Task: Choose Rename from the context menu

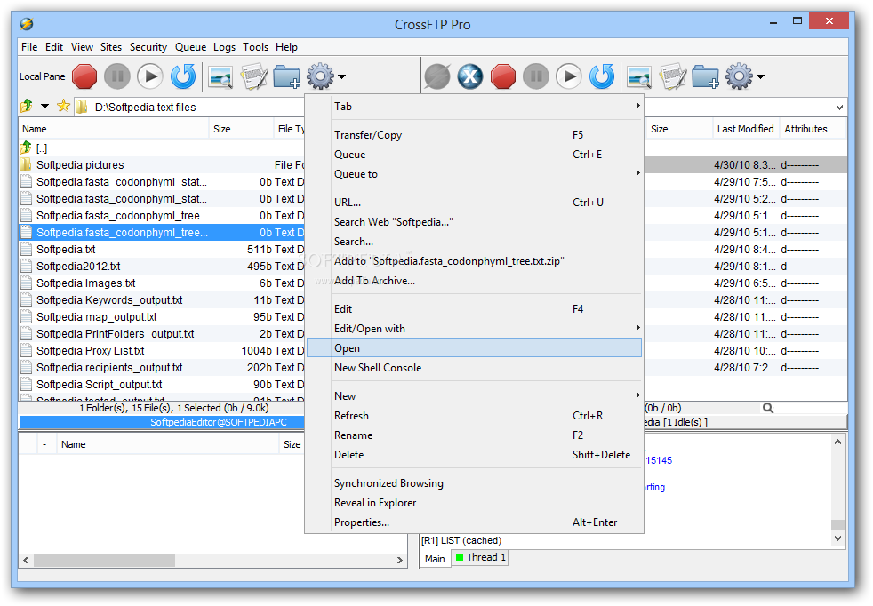Action: pos(475,435)
